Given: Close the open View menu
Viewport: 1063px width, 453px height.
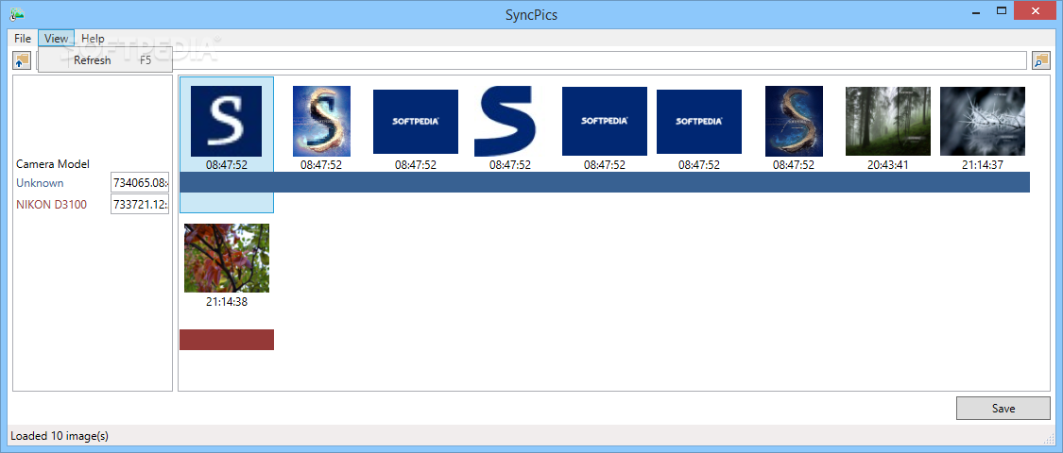Looking at the screenshot, I should coord(57,39).
